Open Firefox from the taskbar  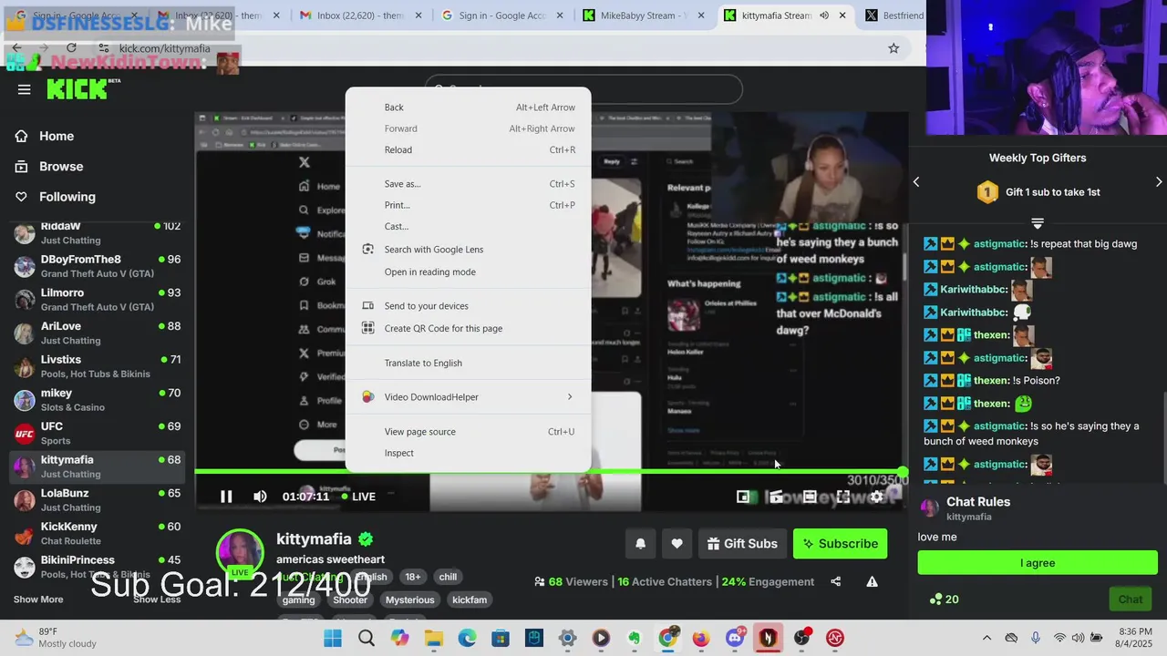701,639
